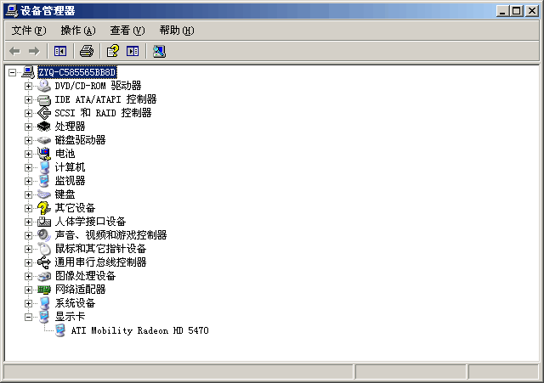This screenshot has height=383, width=544.
Task: Click the Print toolbar icon
Action: 87,51
